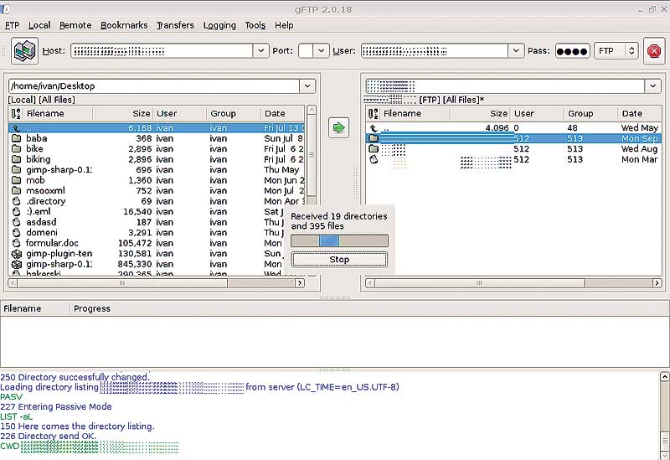Click the gimp-plugin-ten package icon
The width and height of the screenshot is (670, 460).
click(16, 254)
